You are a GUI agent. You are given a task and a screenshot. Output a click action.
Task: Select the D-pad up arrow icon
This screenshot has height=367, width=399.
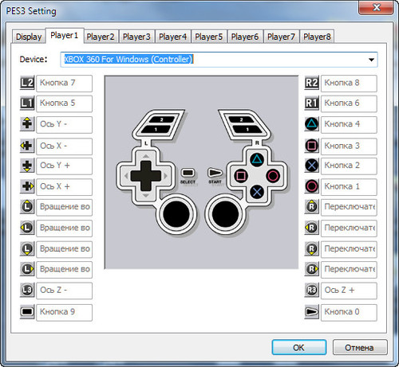pyautogui.click(x=27, y=124)
